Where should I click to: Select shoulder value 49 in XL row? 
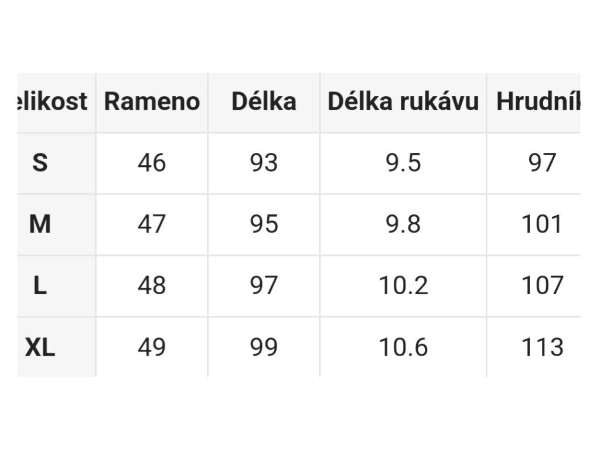[x=152, y=347]
